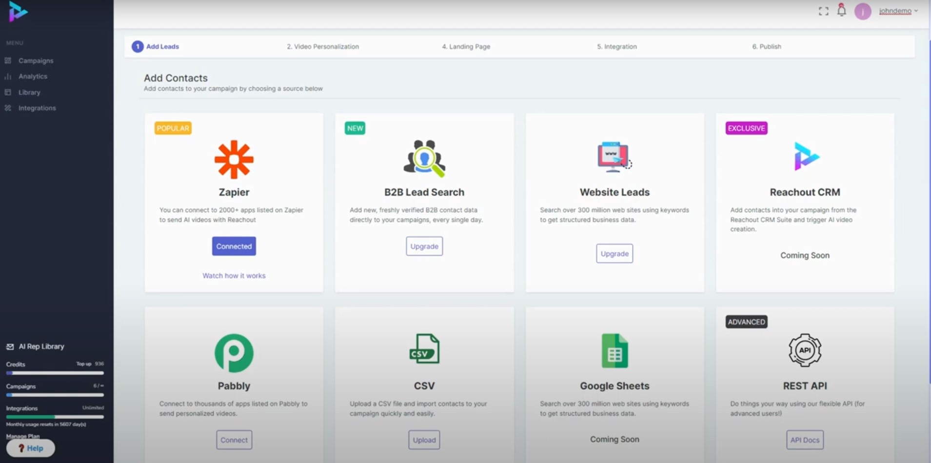Viewport: 931px width, 463px height.
Task: Click the Integrations sidebar icon
Action: [x=8, y=108]
